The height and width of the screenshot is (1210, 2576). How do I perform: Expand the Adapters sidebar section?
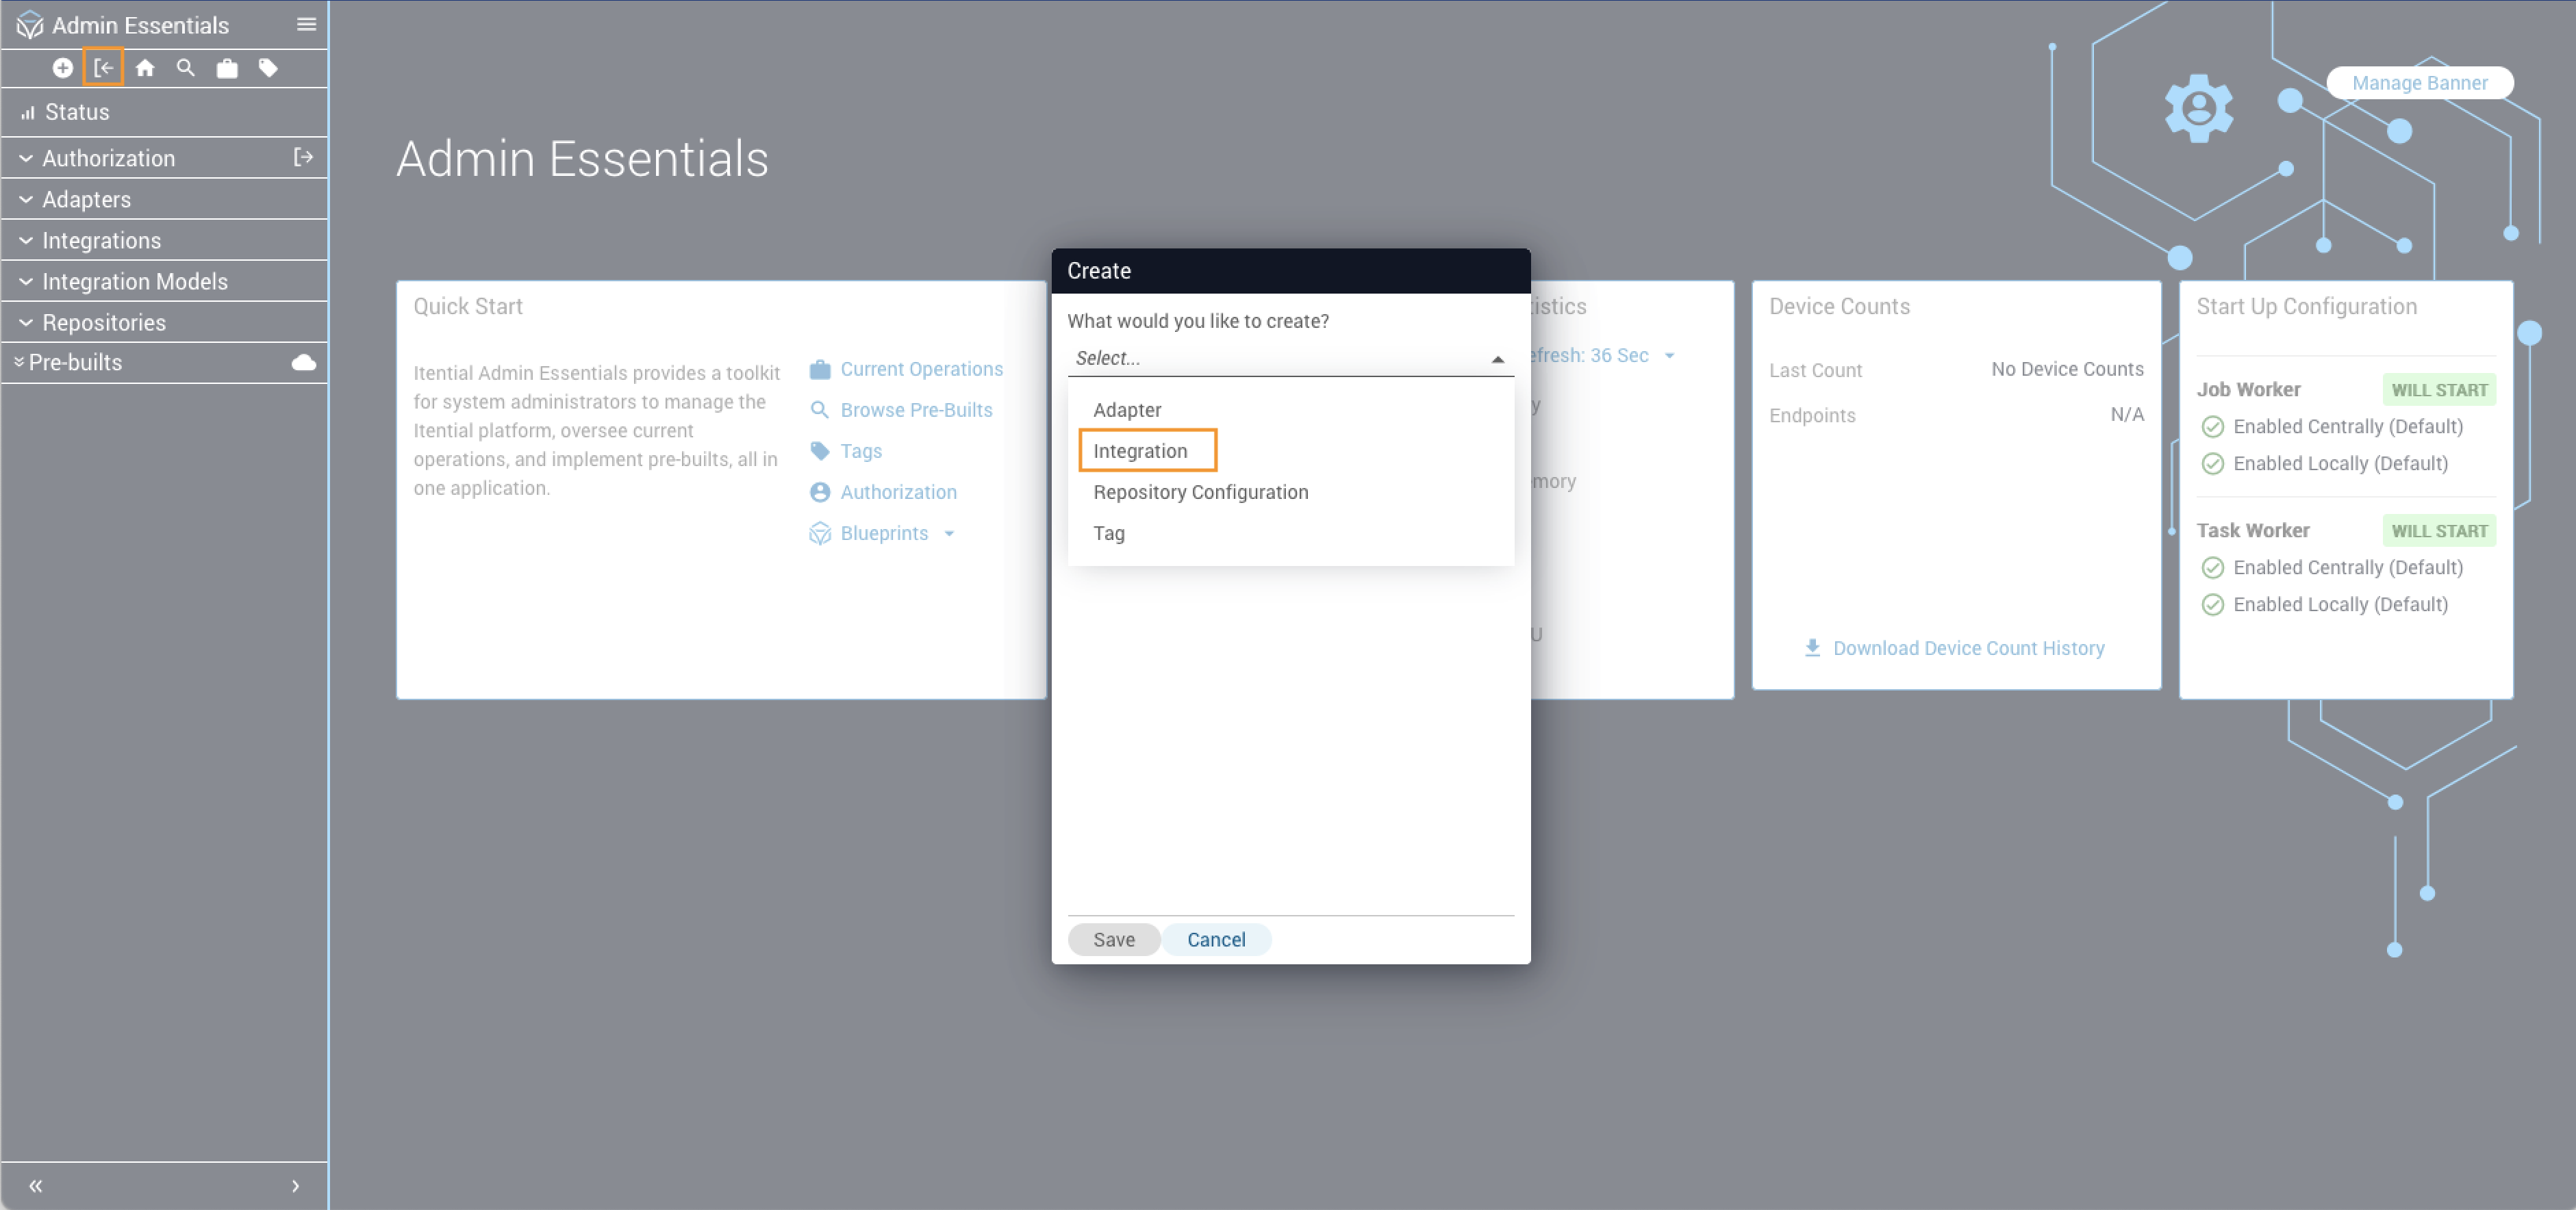click(86, 199)
